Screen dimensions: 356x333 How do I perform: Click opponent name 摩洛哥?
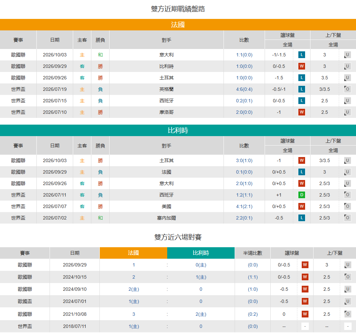tap(167, 112)
